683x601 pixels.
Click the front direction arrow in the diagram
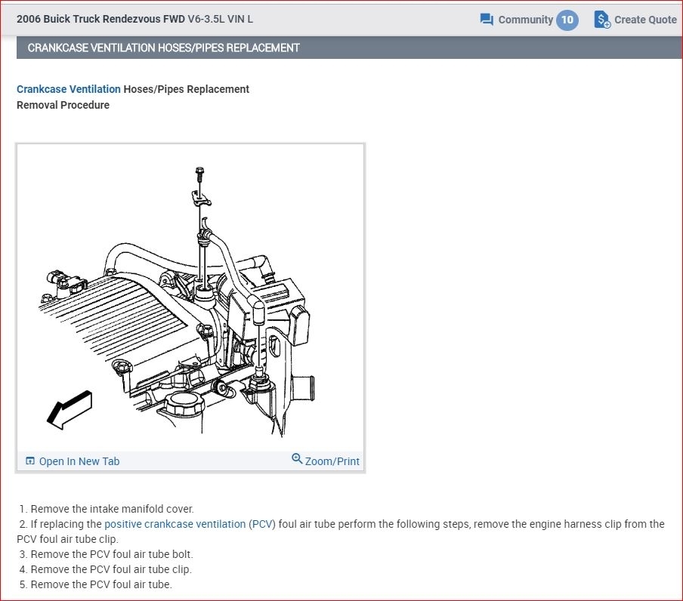(x=69, y=409)
